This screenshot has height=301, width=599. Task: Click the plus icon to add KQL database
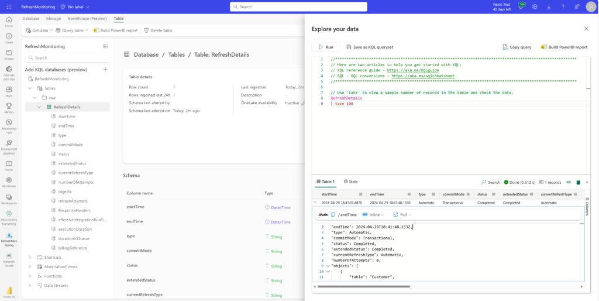pos(105,69)
